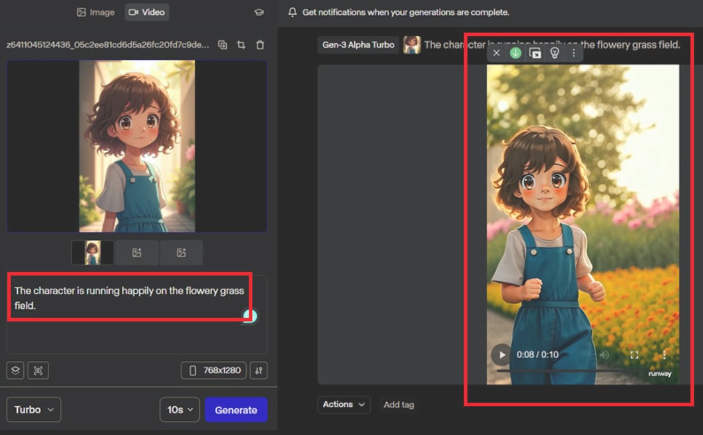Open the Actions dropdown
Screen dimensions: 703x435
[x=344, y=404]
